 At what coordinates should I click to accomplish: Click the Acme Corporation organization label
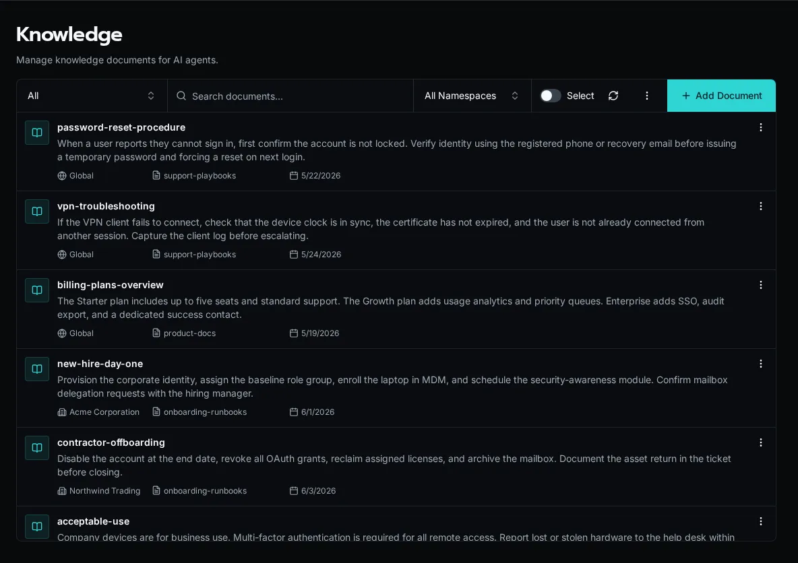(104, 412)
